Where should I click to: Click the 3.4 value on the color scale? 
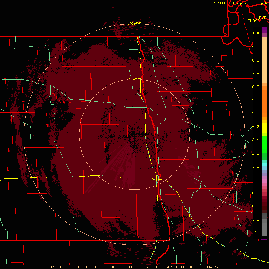pyautogui.click(x=256, y=140)
